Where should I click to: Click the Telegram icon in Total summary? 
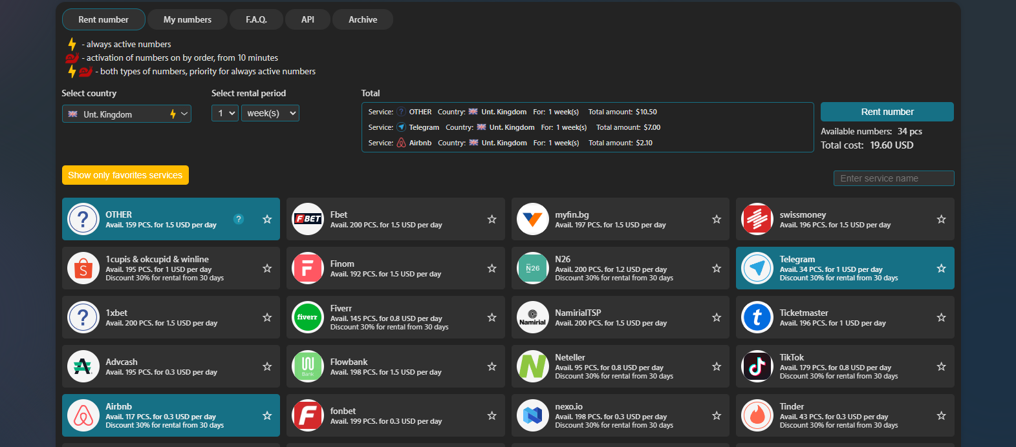pyautogui.click(x=401, y=127)
